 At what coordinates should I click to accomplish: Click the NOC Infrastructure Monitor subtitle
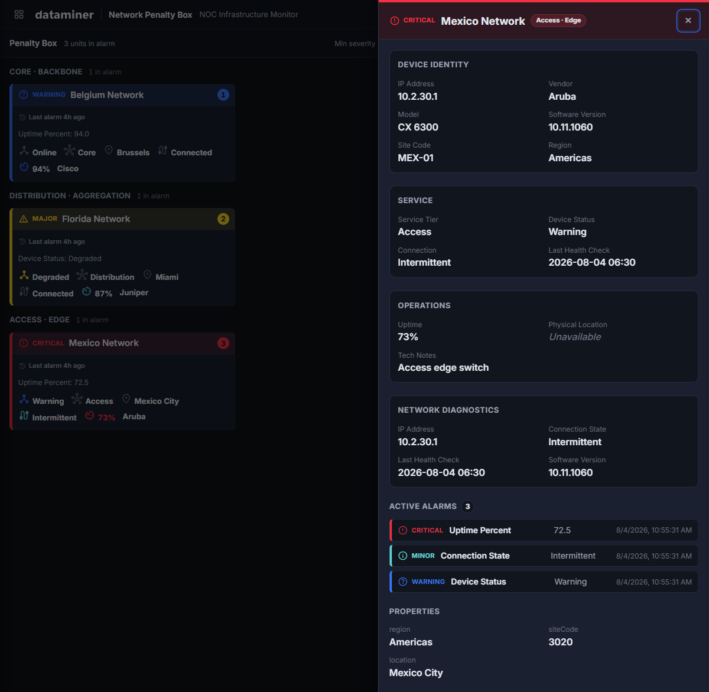coord(249,15)
